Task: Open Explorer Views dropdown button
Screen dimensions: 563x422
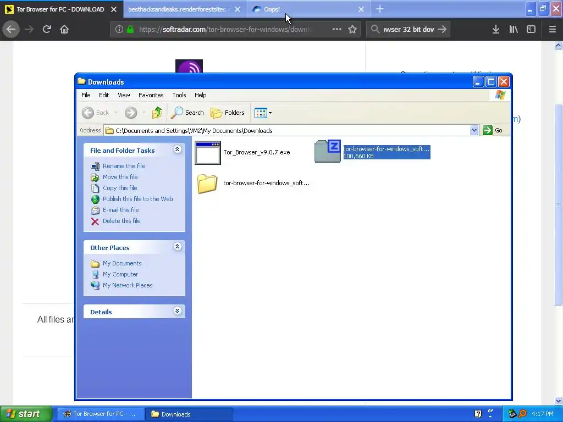Action: coord(263,113)
